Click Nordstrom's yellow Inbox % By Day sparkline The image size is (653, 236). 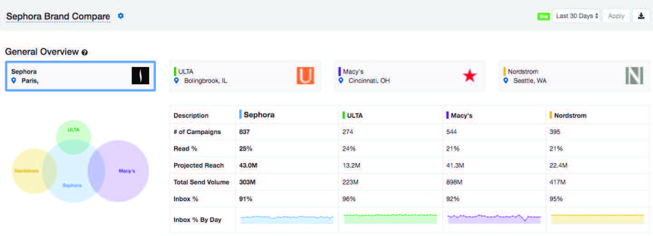(597, 219)
